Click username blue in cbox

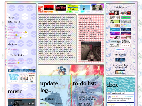tap(113, 96)
